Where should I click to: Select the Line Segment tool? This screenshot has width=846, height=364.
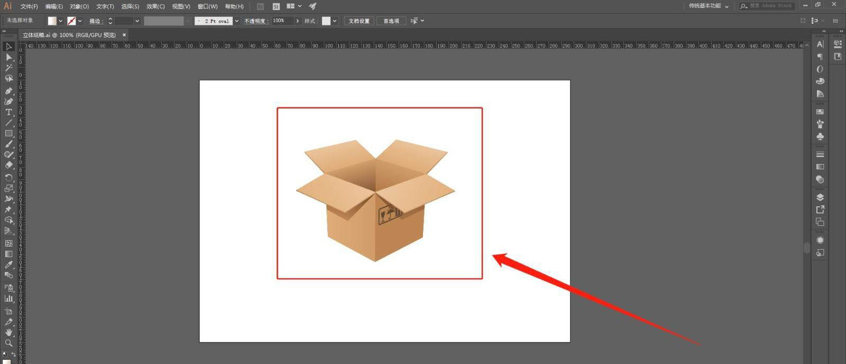click(8, 123)
